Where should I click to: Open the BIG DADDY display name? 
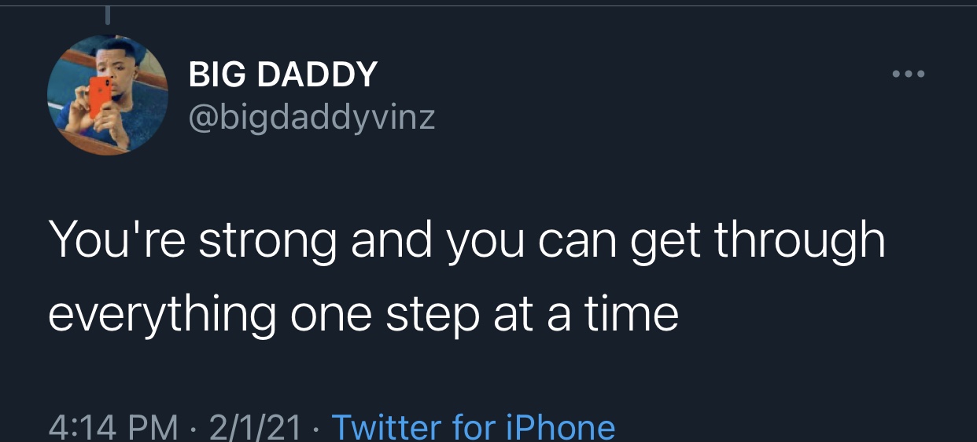click(283, 75)
